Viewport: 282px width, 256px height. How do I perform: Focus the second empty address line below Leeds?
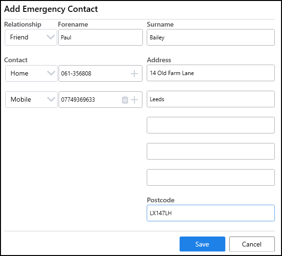[x=211, y=152]
